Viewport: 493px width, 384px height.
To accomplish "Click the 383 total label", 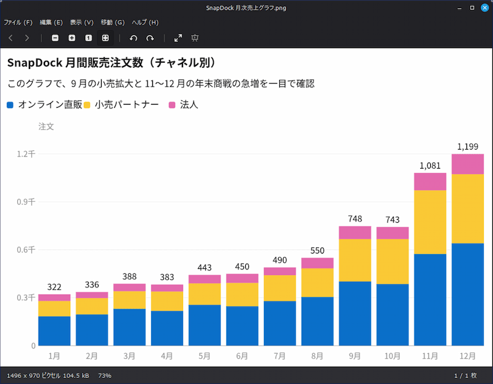I will click(167, 277).
